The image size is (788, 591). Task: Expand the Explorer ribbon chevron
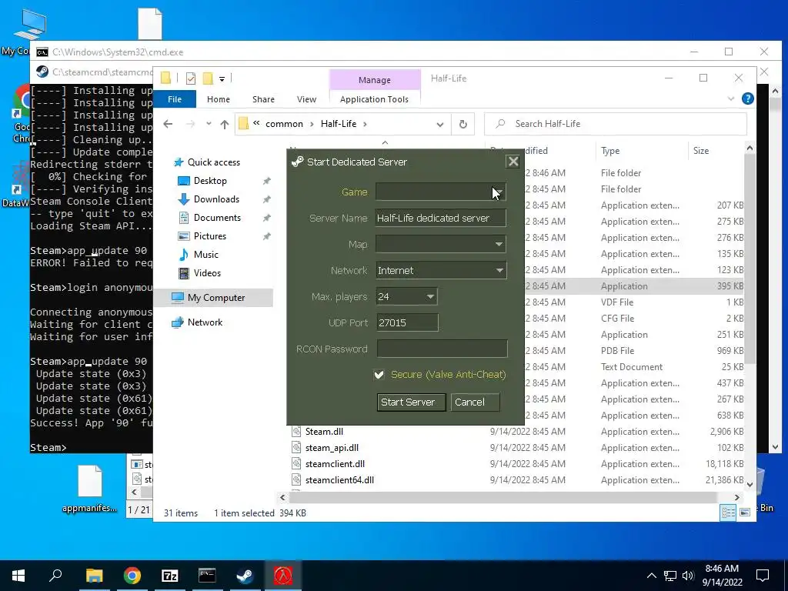click(x=731, y=99)
